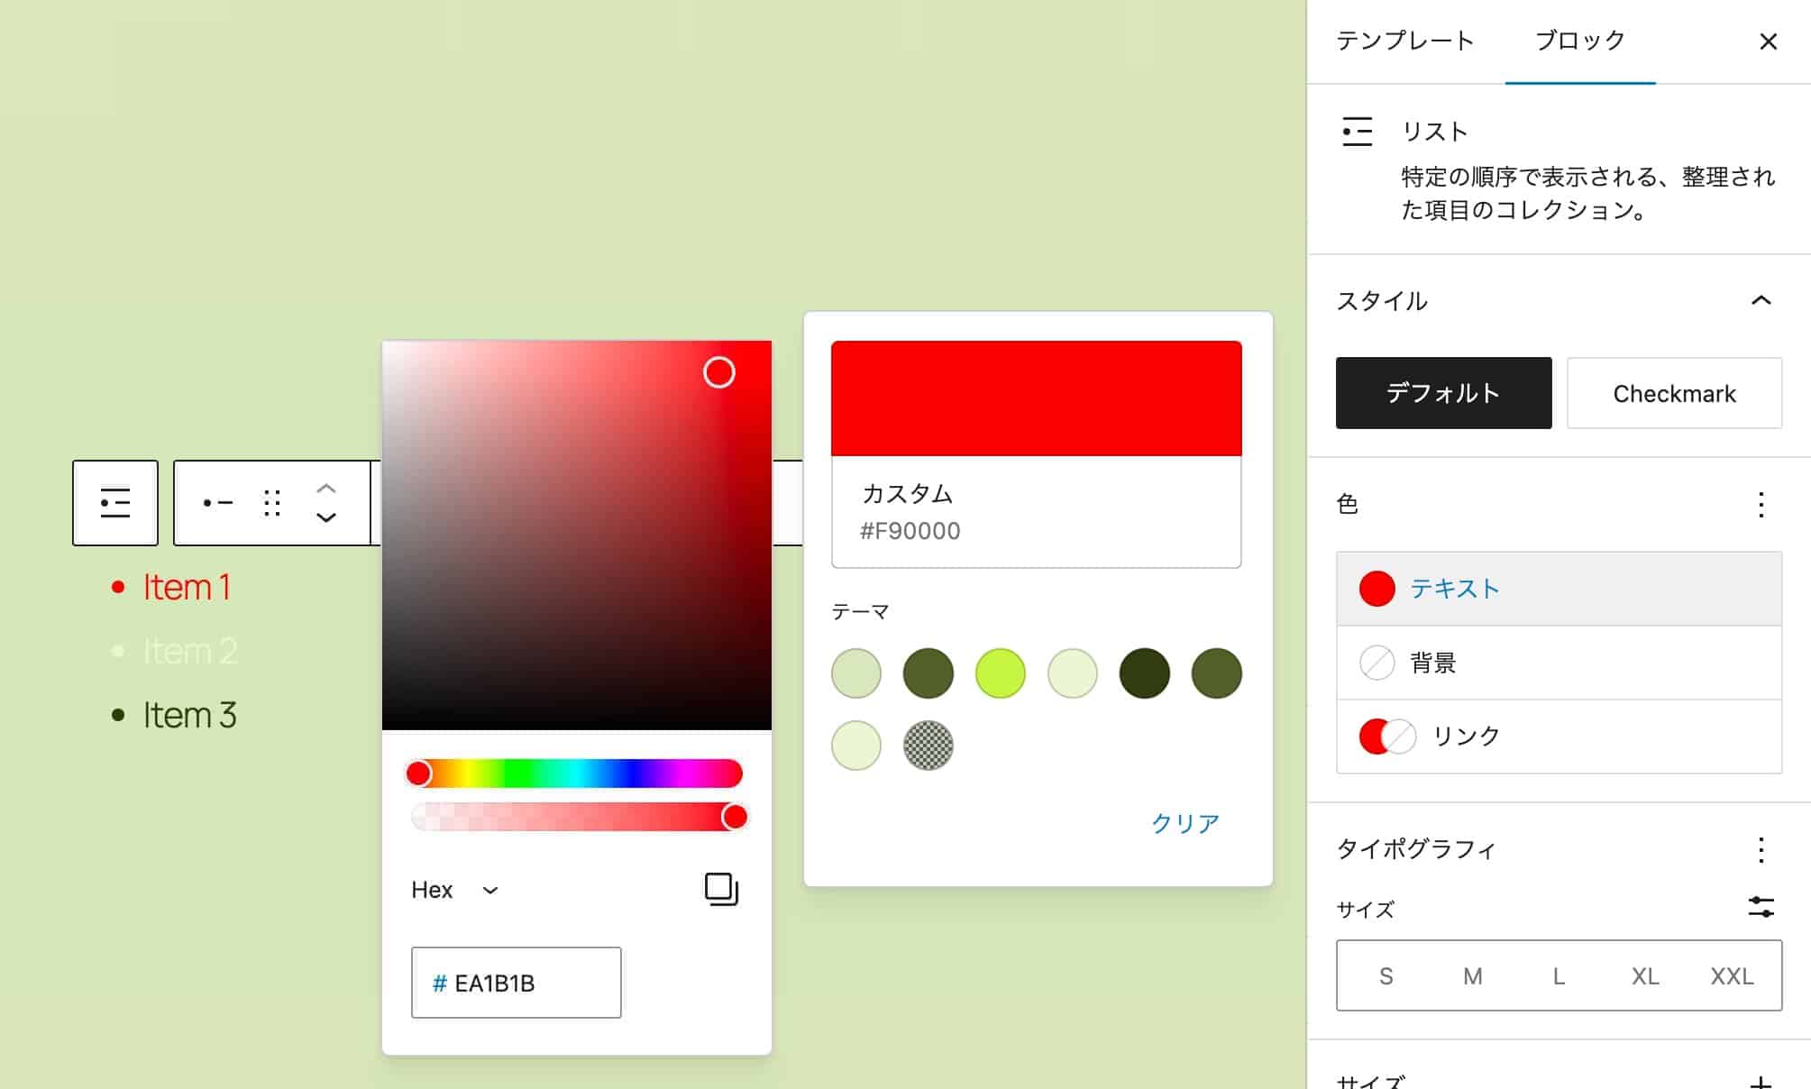The height and width of the screenshot is (1089, 1811).
Task: Open the リンク color setting
Action: [1559, 737]
